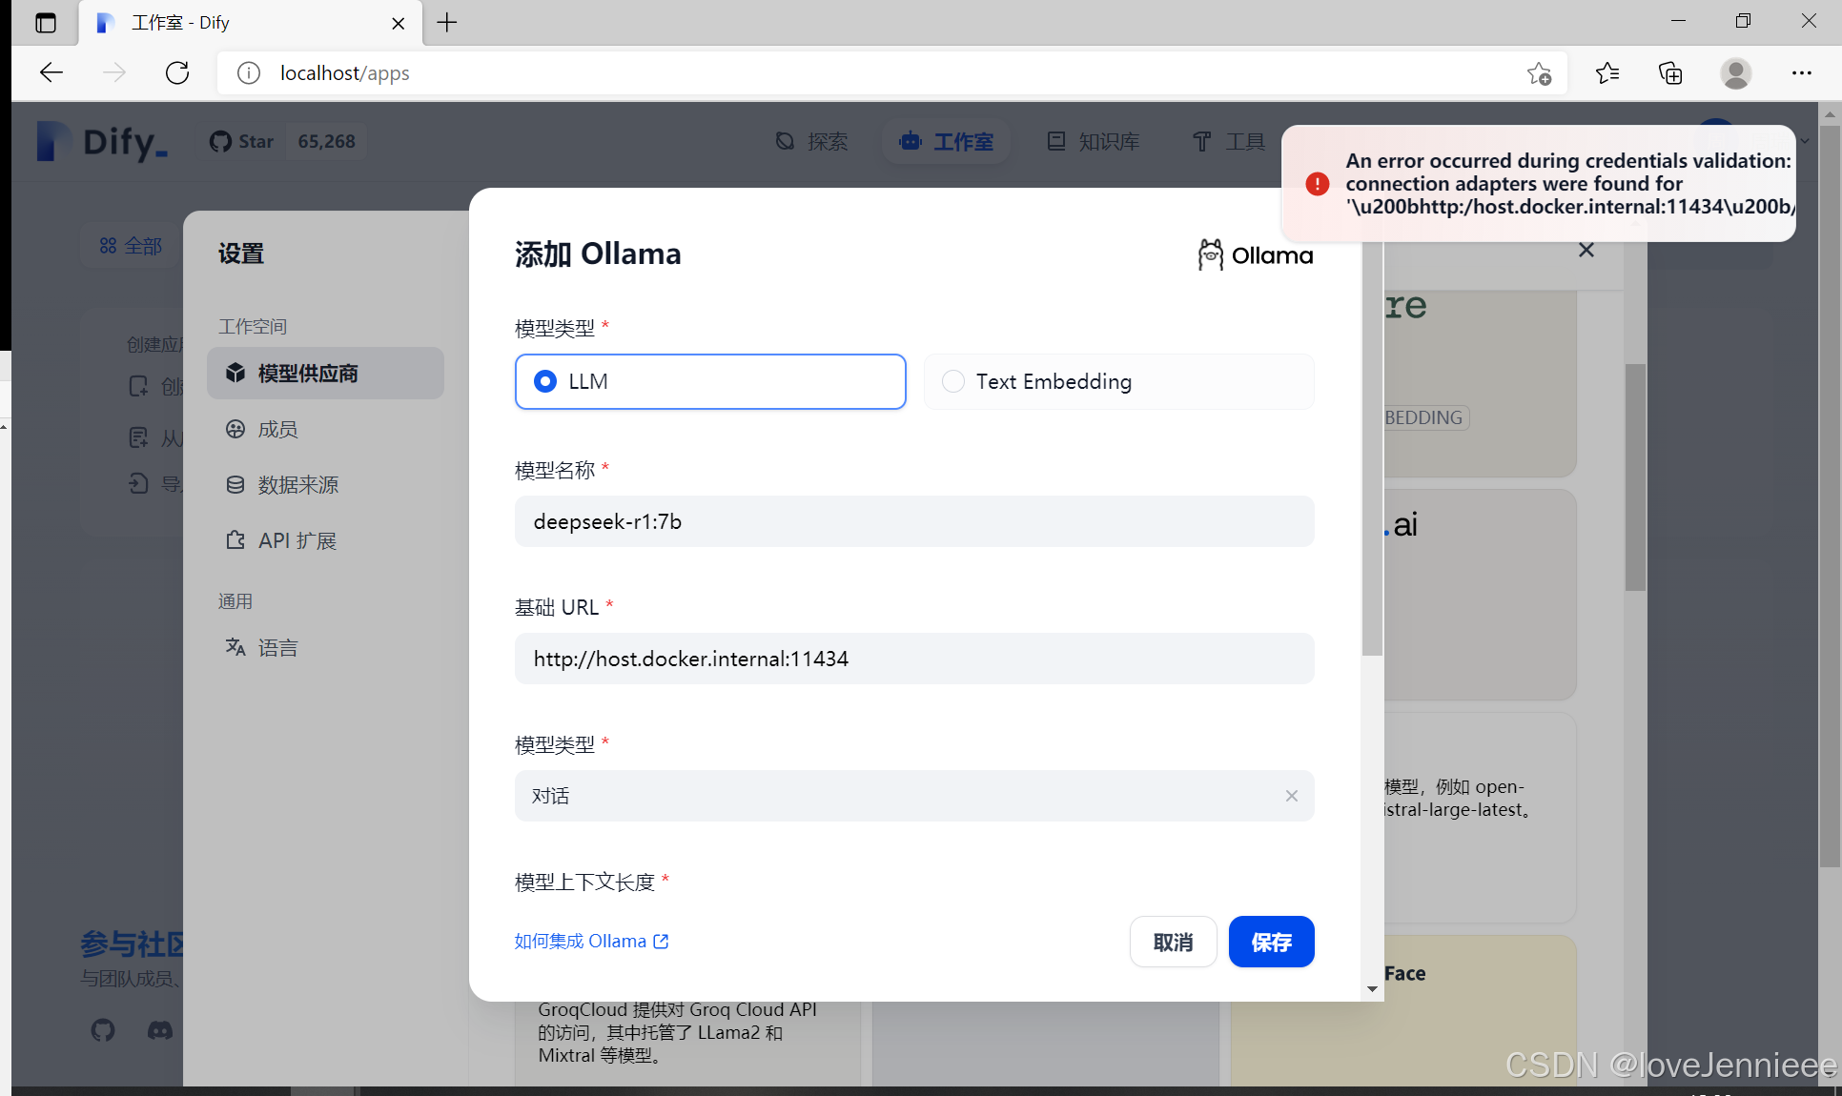This screenshot has height=1096, width=1842.
Task: Clear the 对话 model type selection
Action: (1291, 796)
